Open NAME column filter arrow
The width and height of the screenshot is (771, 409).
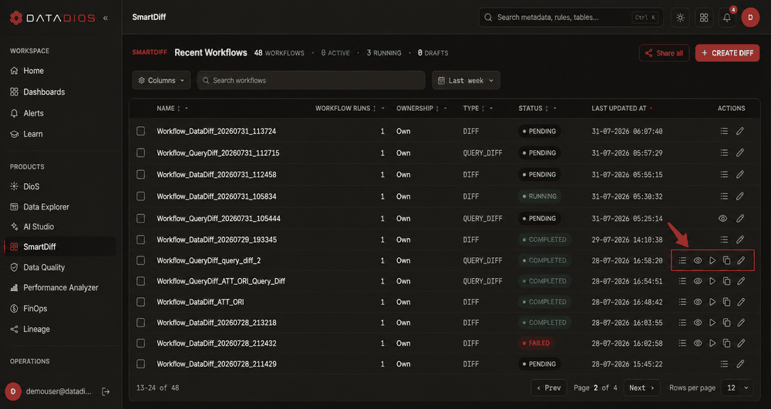187,109
